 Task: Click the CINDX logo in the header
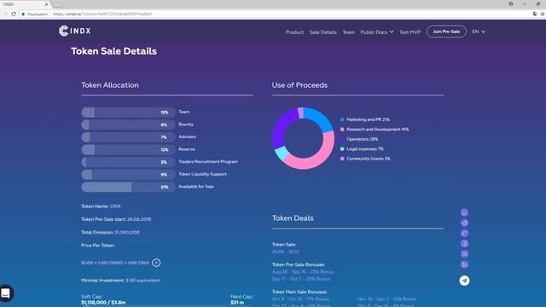[75, 31]
